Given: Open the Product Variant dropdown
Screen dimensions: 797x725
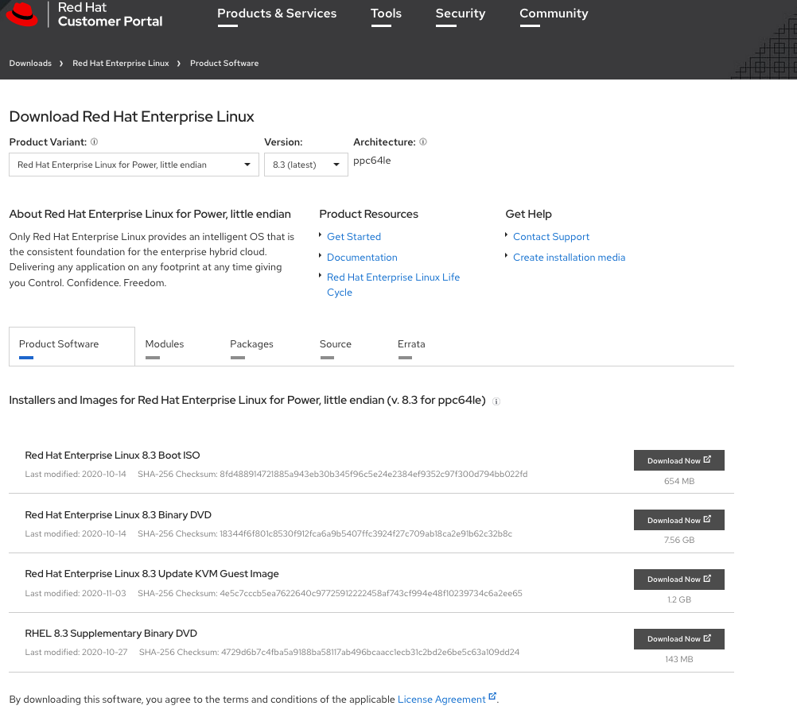Looking at the screenshot, I should click(134, 165).
